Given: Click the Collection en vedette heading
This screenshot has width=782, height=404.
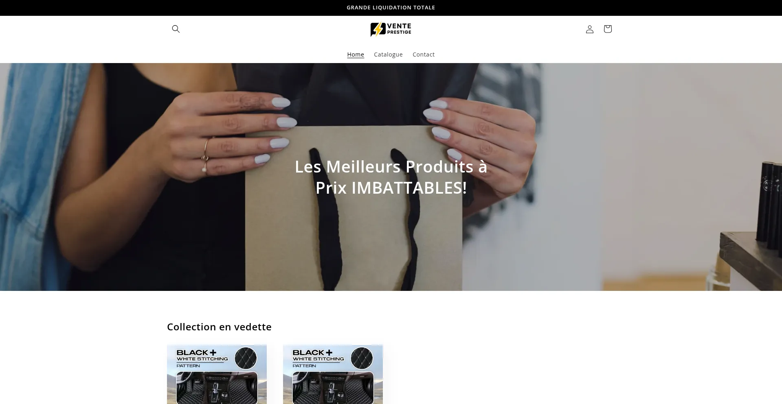Looking at the screenshot, I should (x=219, y=327).
